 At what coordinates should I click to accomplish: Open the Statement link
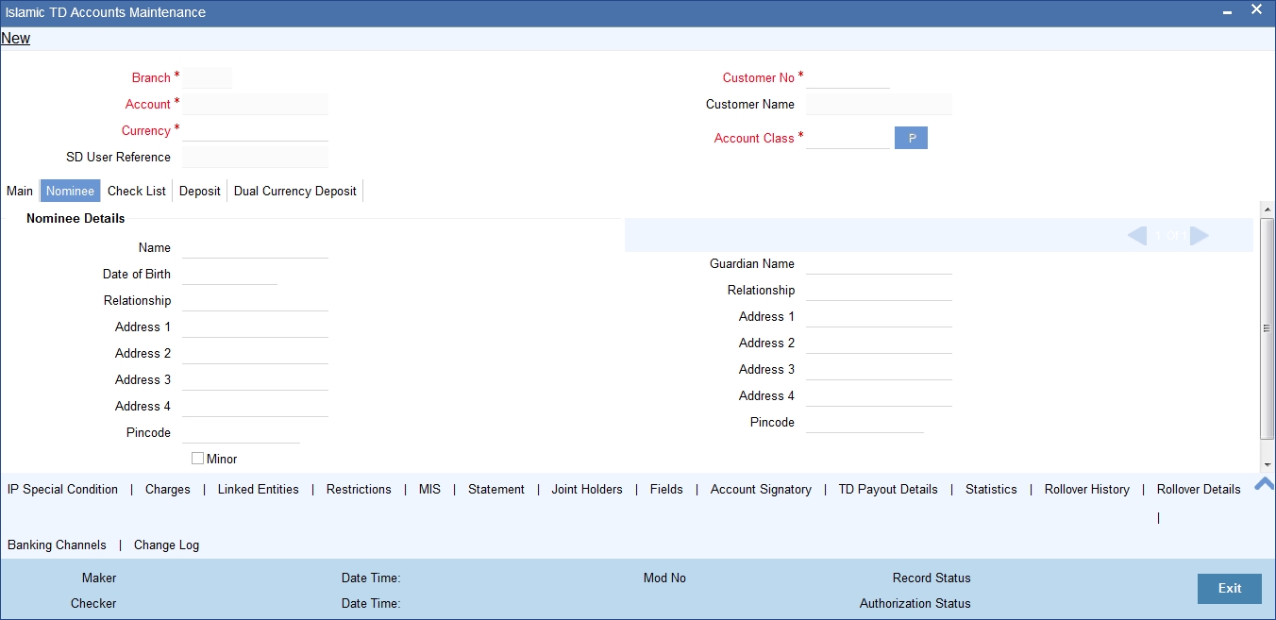(496, 489)
